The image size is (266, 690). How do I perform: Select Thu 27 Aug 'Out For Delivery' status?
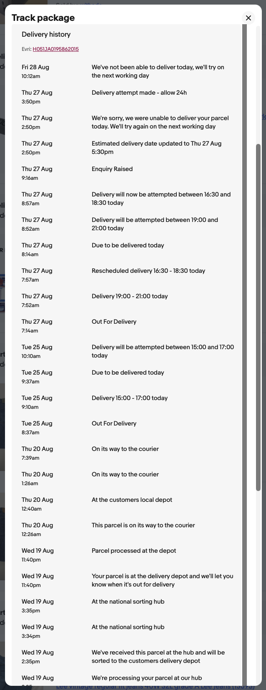click(x=114, y=322)
